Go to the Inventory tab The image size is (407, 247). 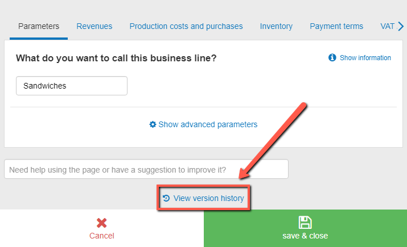276,26
